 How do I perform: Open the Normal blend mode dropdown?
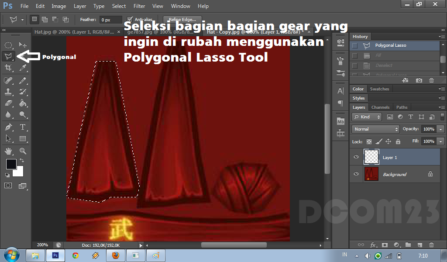coord(375,129)
